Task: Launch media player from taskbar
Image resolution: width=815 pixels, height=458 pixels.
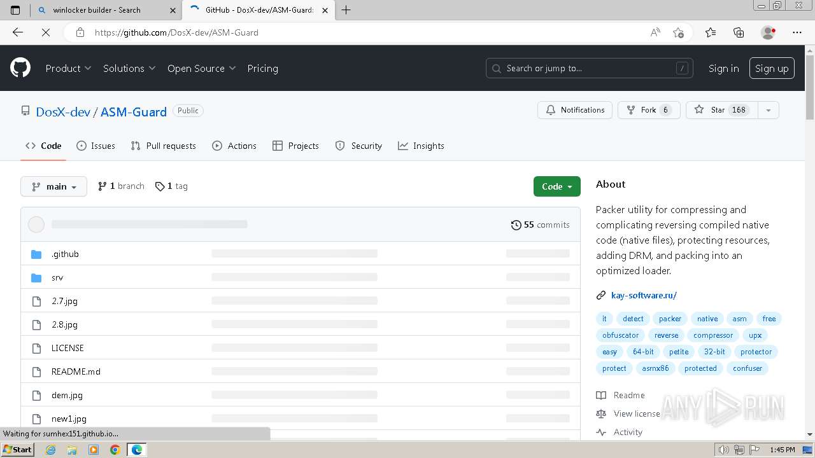Action: click(x=94, y=450)
